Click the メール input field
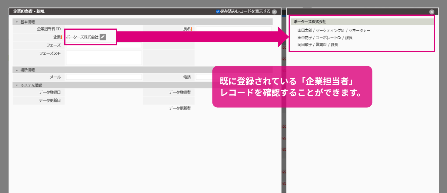 click(x=104, y=77)
